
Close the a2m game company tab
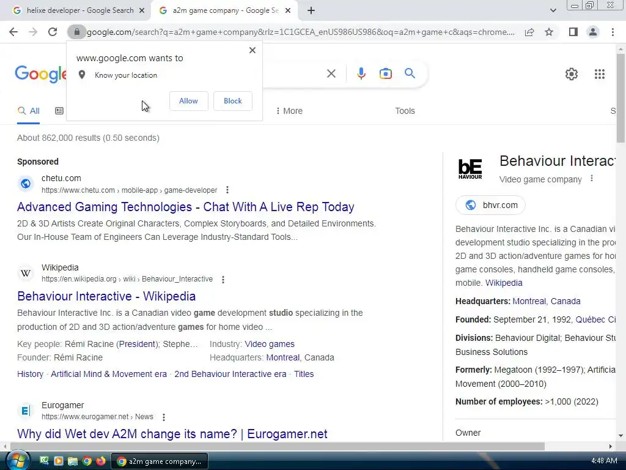point(288,10)
